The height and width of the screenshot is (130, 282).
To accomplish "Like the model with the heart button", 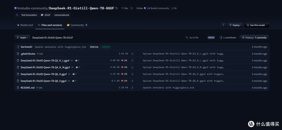I will pyautogui.click(x=125, y=8).
